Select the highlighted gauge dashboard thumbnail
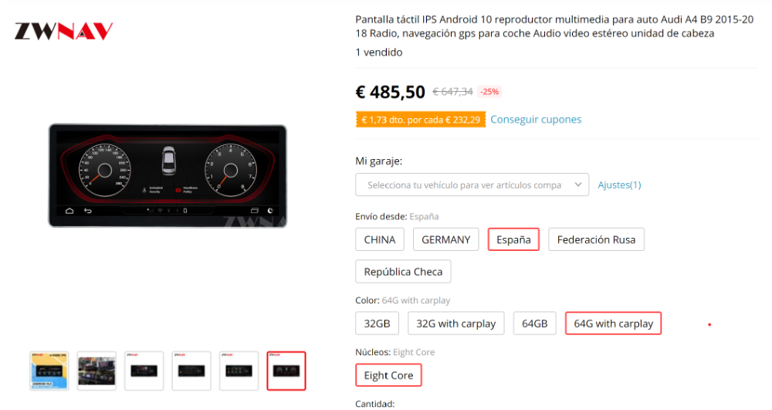 [286, 371]
